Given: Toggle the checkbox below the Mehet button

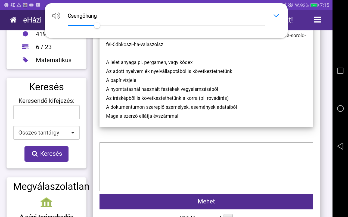Looking at the screenshot, I should click(228, 216).
